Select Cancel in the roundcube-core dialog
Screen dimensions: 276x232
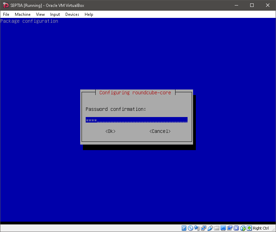tap(160, 131)
